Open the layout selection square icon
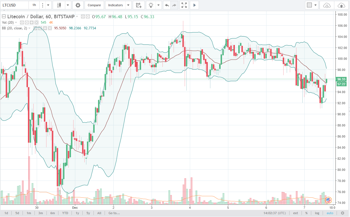Screen dimensions: 350x217 click(309, 5)
